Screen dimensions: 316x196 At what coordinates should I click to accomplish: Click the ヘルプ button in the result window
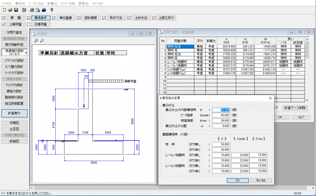point(301,117)
